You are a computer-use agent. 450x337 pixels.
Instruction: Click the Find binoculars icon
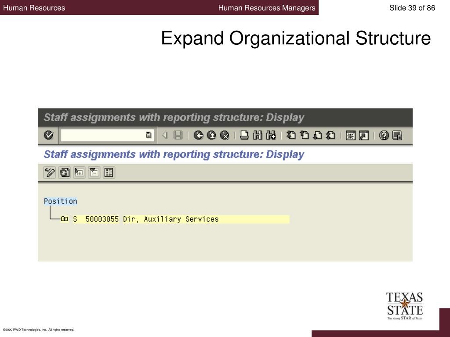coord(258,135)
